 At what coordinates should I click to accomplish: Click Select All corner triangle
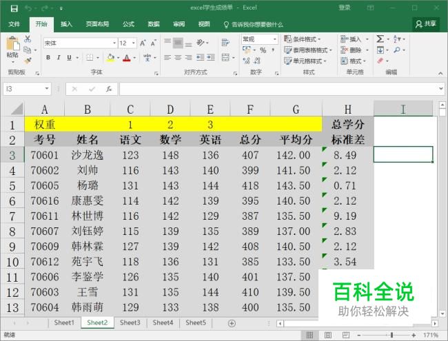click(17, 109)
